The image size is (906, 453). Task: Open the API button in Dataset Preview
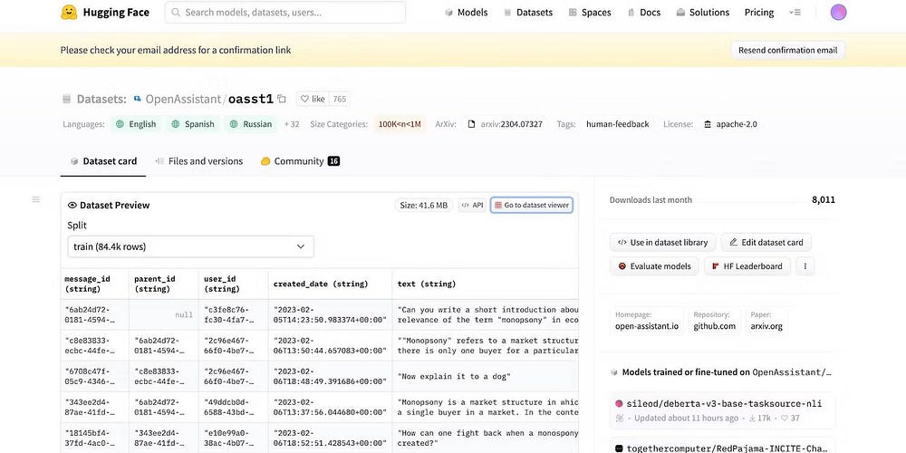tap(472, 206)
